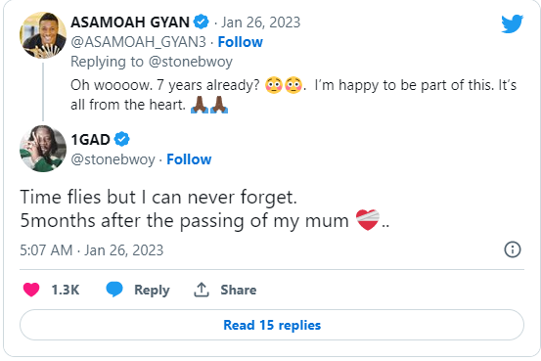The height and width of the screenshot is (361, 541).
Task: Click Asamoah Gyan's verified badge
Action: point(202,22)
